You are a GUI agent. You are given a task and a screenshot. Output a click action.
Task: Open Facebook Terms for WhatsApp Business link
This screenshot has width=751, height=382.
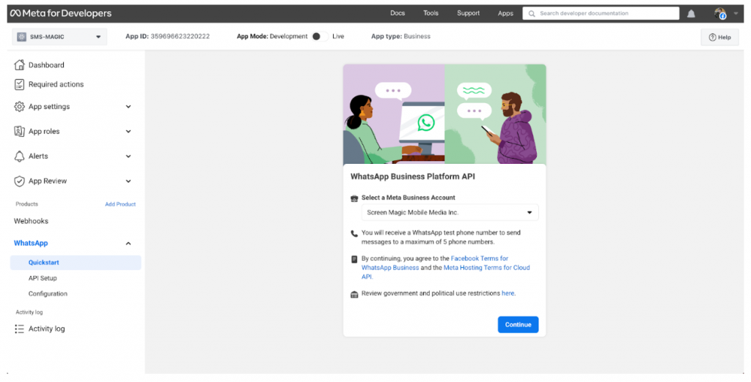435,263
